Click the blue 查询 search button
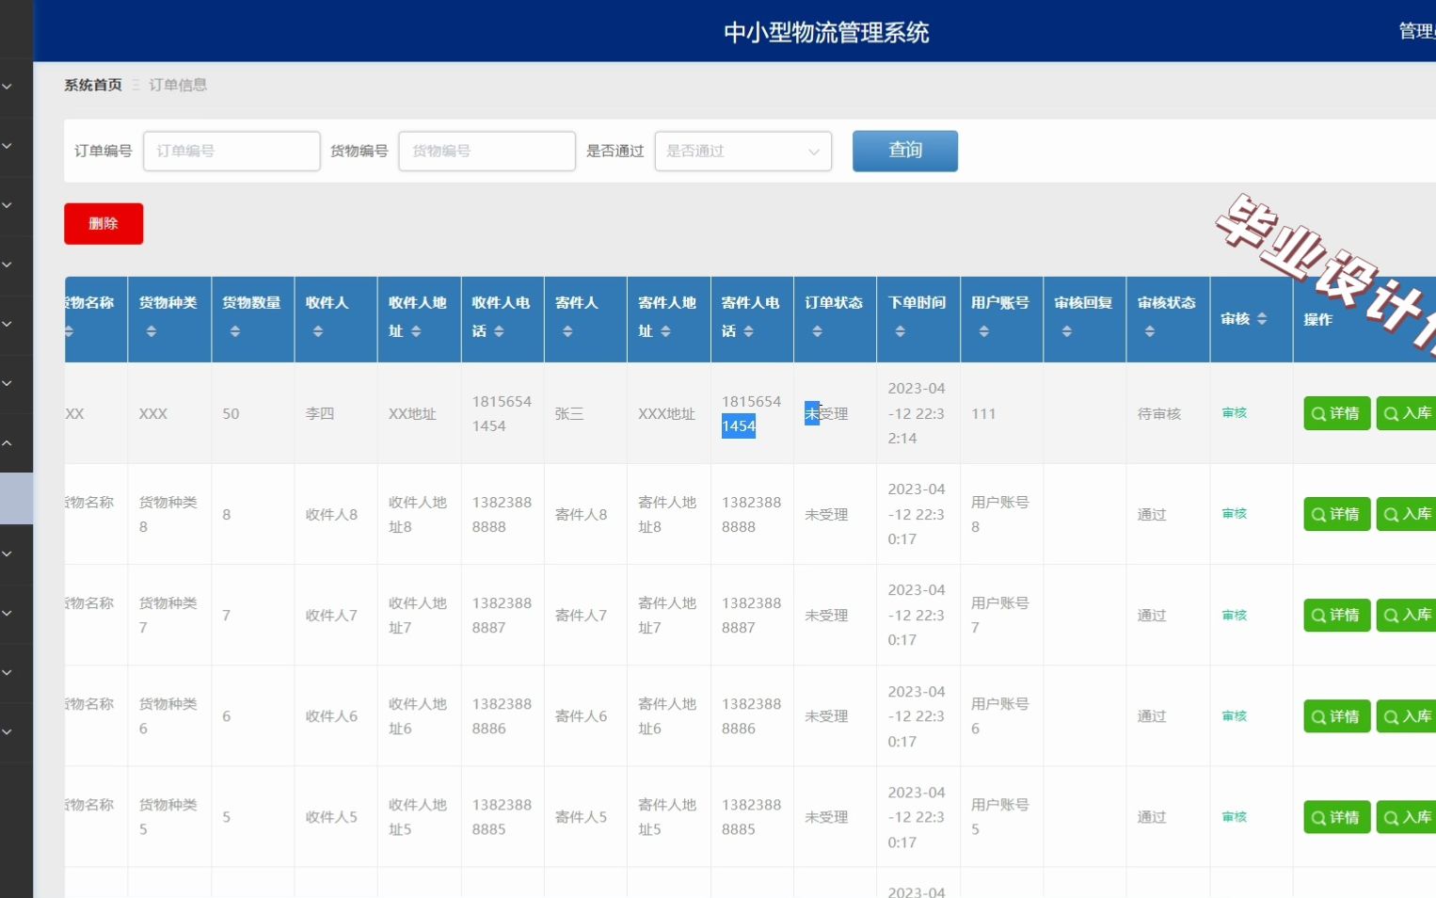Screen dimensions: 1436x898 (x=903, y=151)
